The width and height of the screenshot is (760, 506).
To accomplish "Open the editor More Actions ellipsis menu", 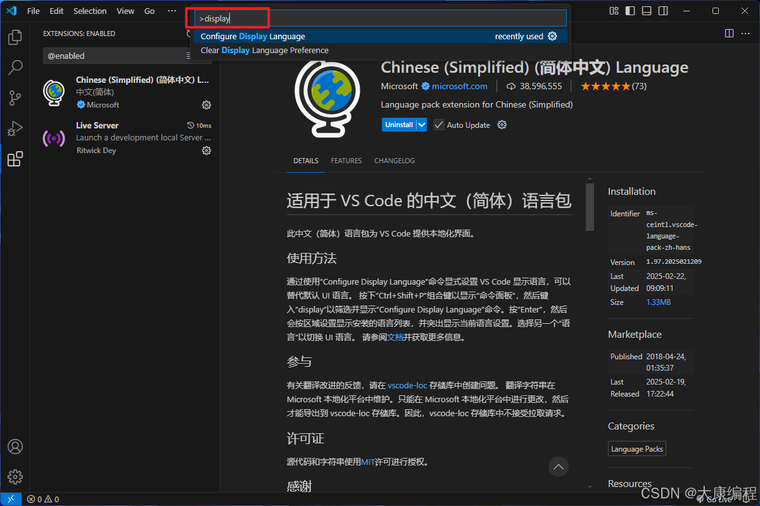I will pos(745,33).
